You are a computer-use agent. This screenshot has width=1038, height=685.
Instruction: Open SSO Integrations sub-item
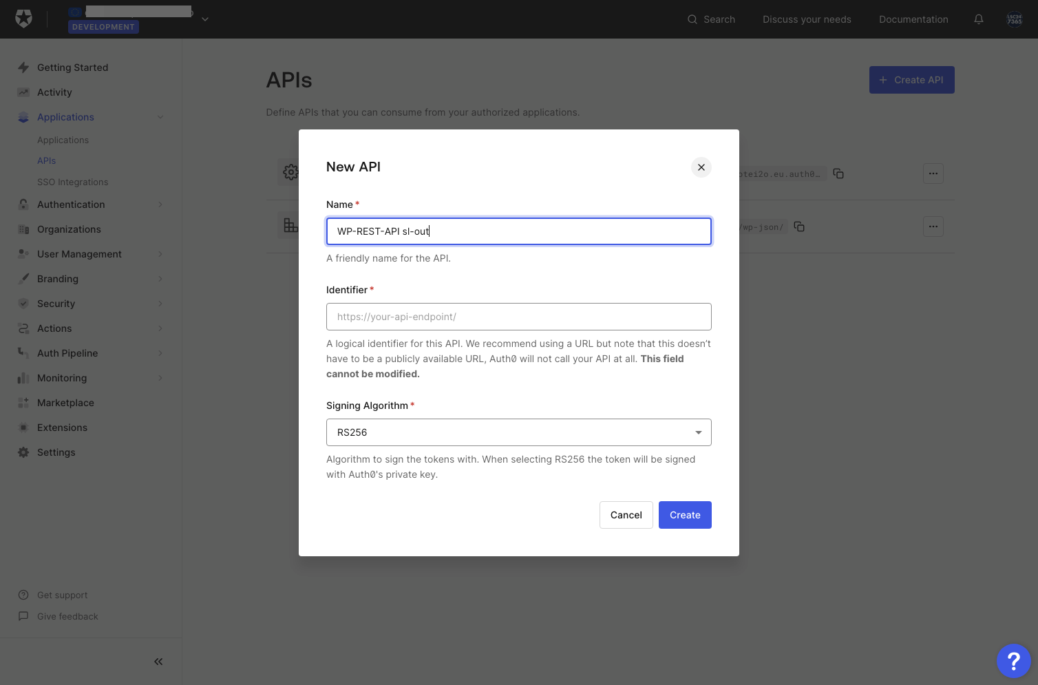click(72, 182)
